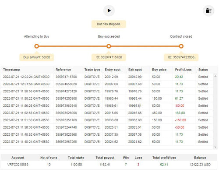219x172 pixels.
Task: Click entry spot 20037.35
Action: [111, 135]
